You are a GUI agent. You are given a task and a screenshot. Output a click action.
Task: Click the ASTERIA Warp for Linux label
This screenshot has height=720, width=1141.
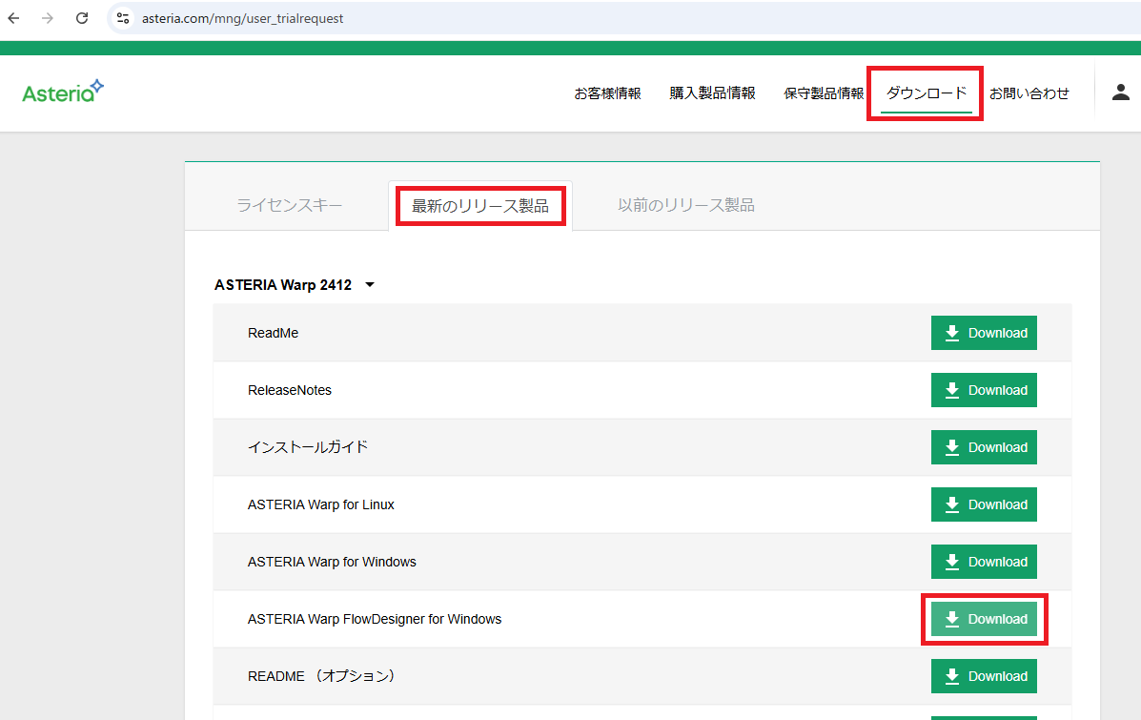pyautogui.click(x=321, y=504)
